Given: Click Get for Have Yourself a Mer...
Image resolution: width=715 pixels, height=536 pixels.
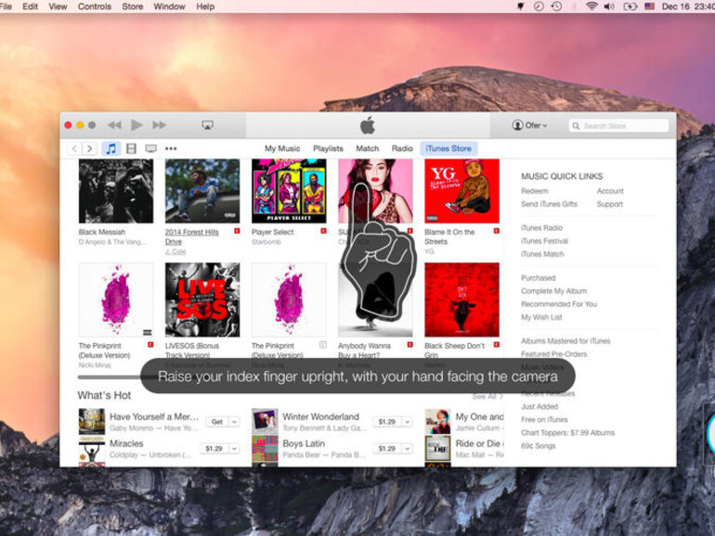Looking at the screenshot, I should point(217,422).
